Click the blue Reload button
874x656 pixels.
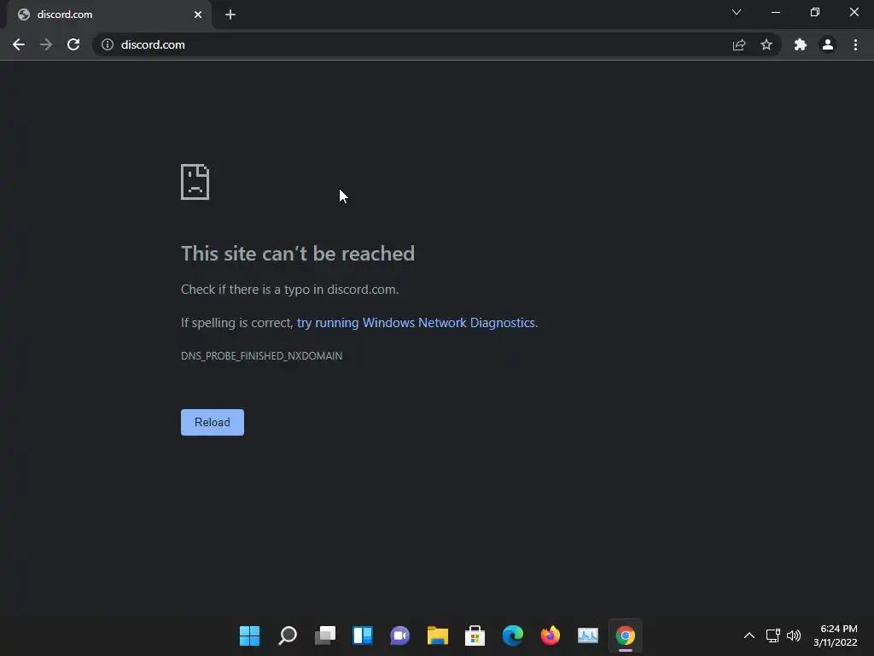(x=213, y=422)
